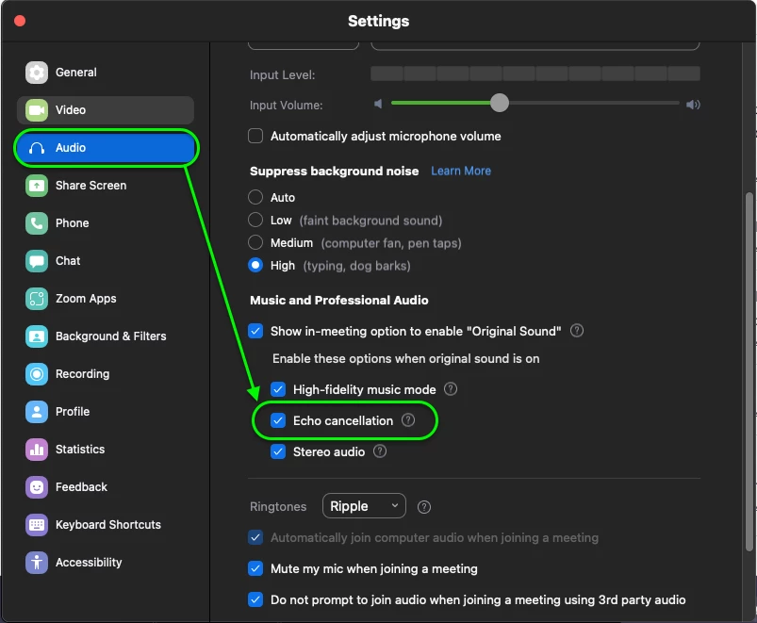Toggle Stereo audio checkbox
This screenshot has height=623, width=757.
[278, 451]
